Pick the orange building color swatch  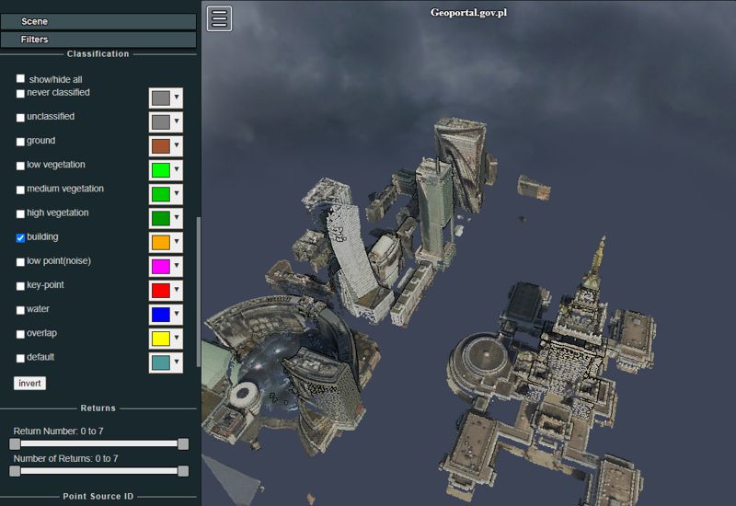click(x=161, y=242)
